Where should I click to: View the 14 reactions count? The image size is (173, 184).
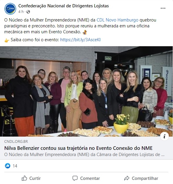15,166
